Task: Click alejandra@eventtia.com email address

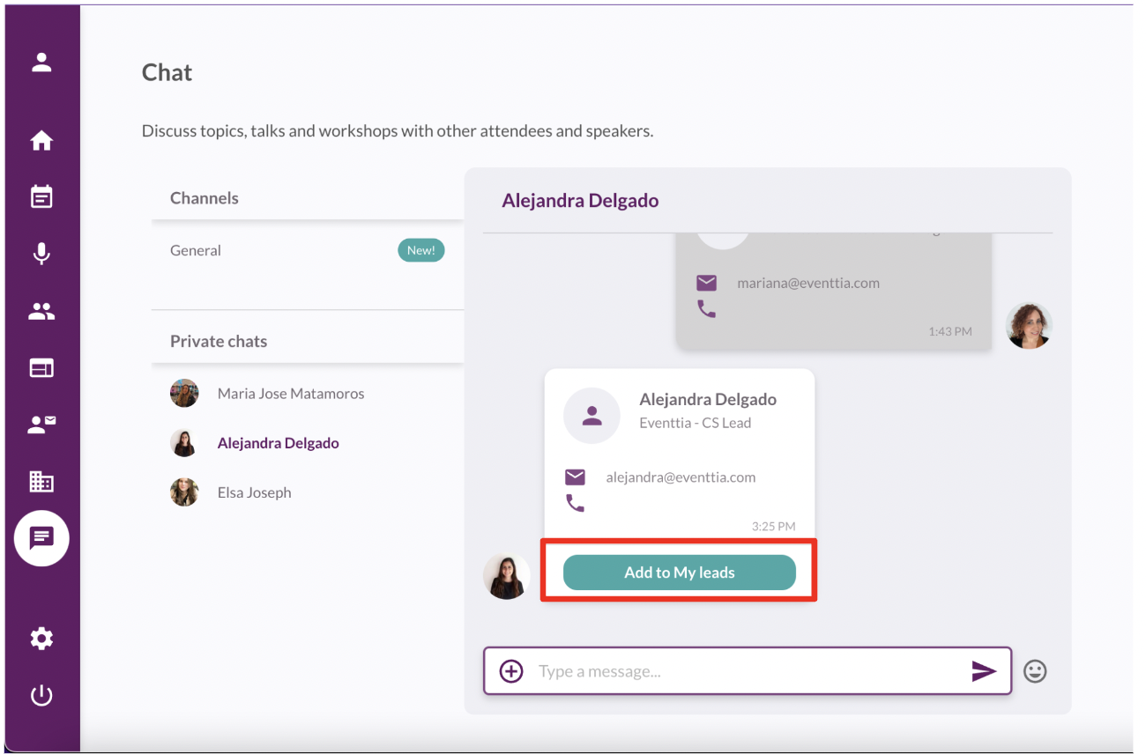Action: tap(681, 477)
